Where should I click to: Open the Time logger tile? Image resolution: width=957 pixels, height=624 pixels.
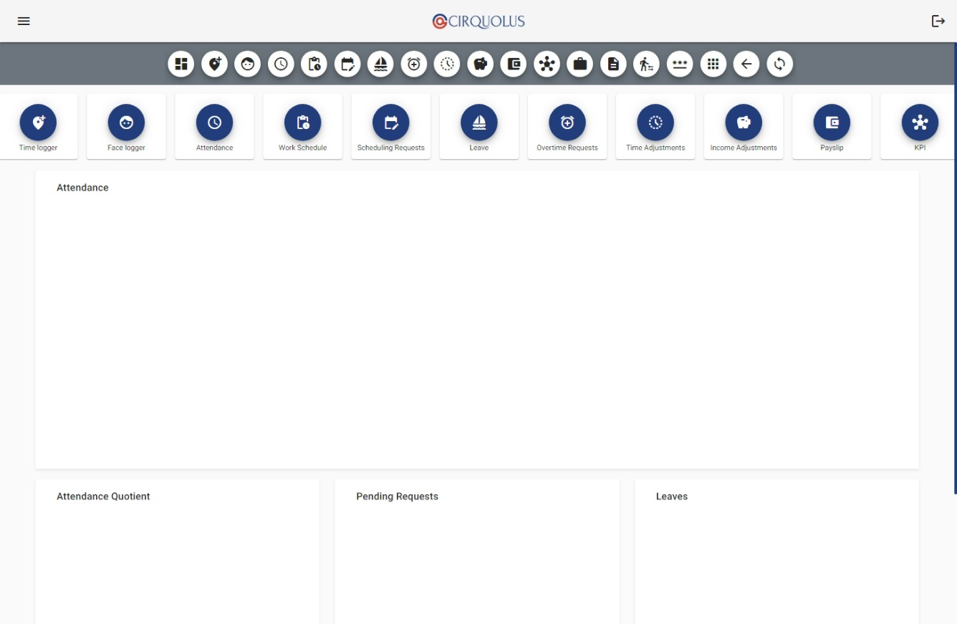pos(38,126)
